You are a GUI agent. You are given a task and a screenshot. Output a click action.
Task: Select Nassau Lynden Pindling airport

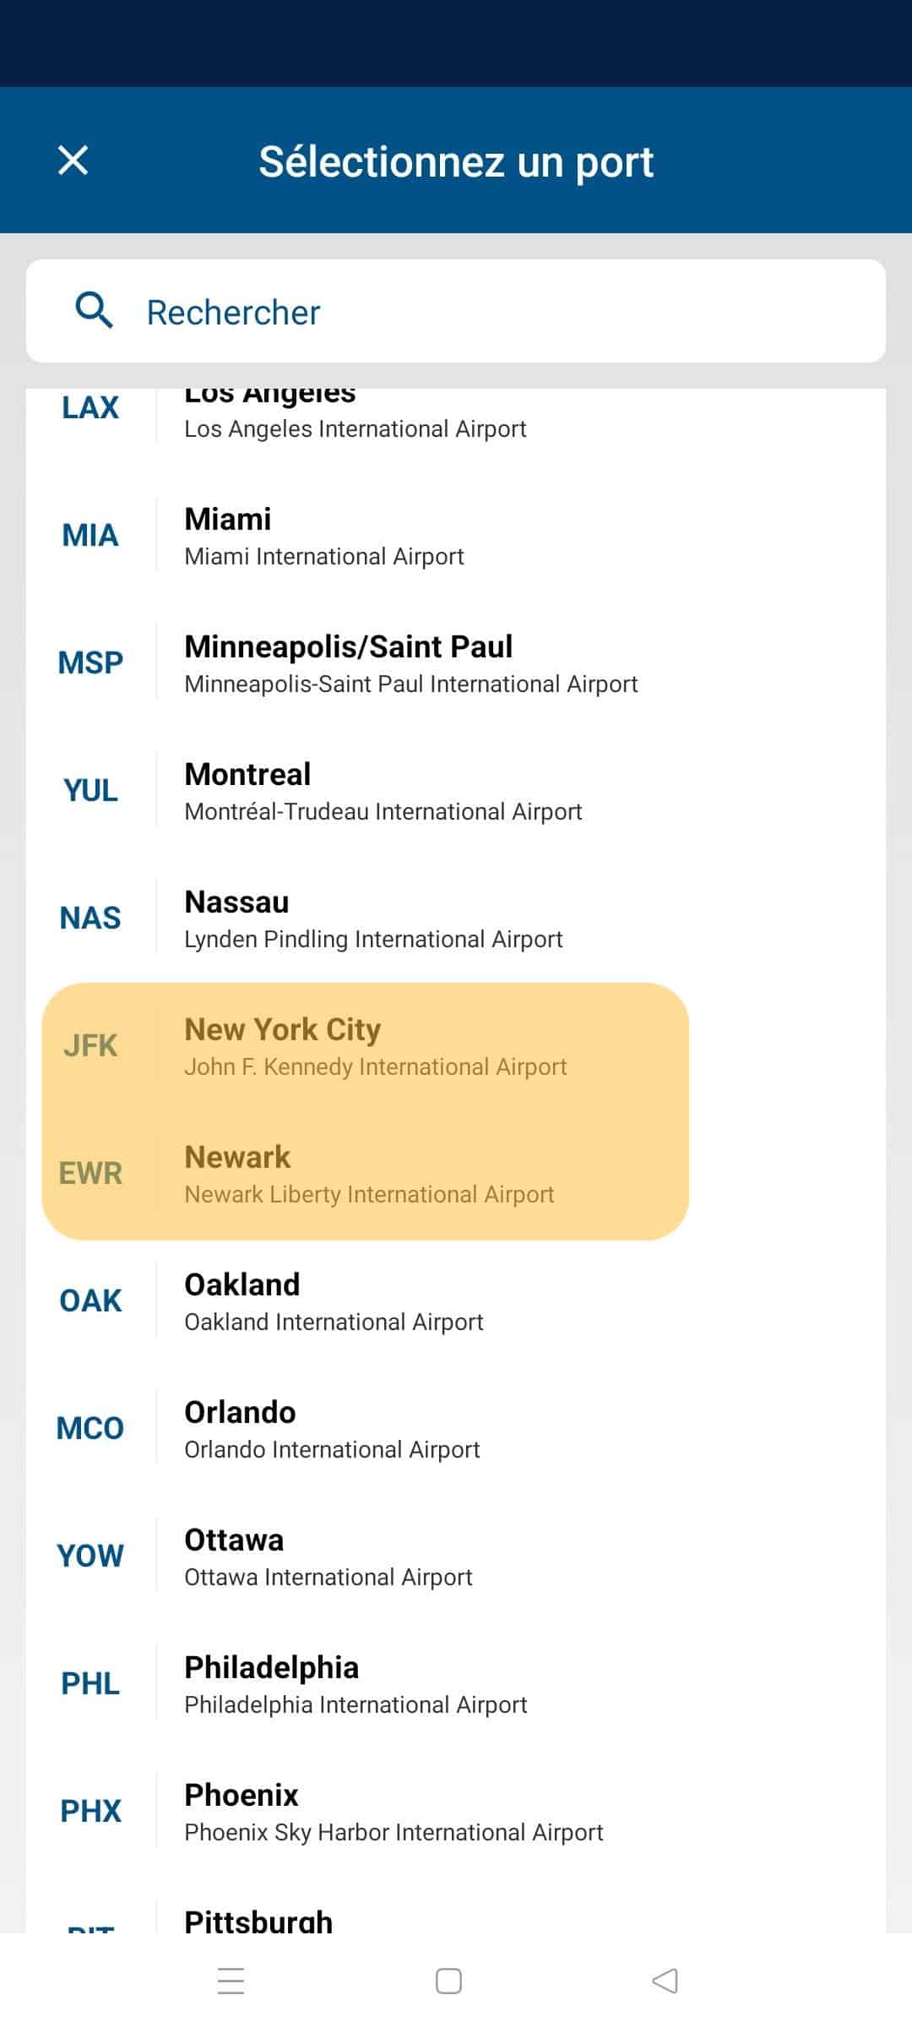click(x=456, y=918)
